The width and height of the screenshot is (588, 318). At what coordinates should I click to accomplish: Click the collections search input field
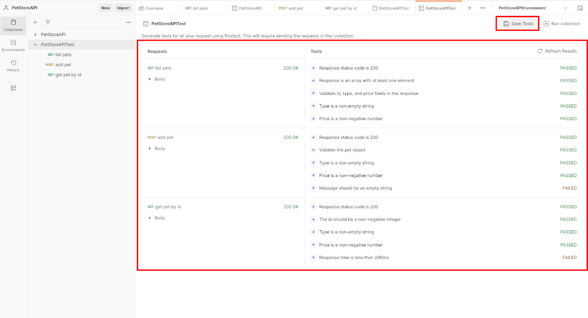click(82, 22)
